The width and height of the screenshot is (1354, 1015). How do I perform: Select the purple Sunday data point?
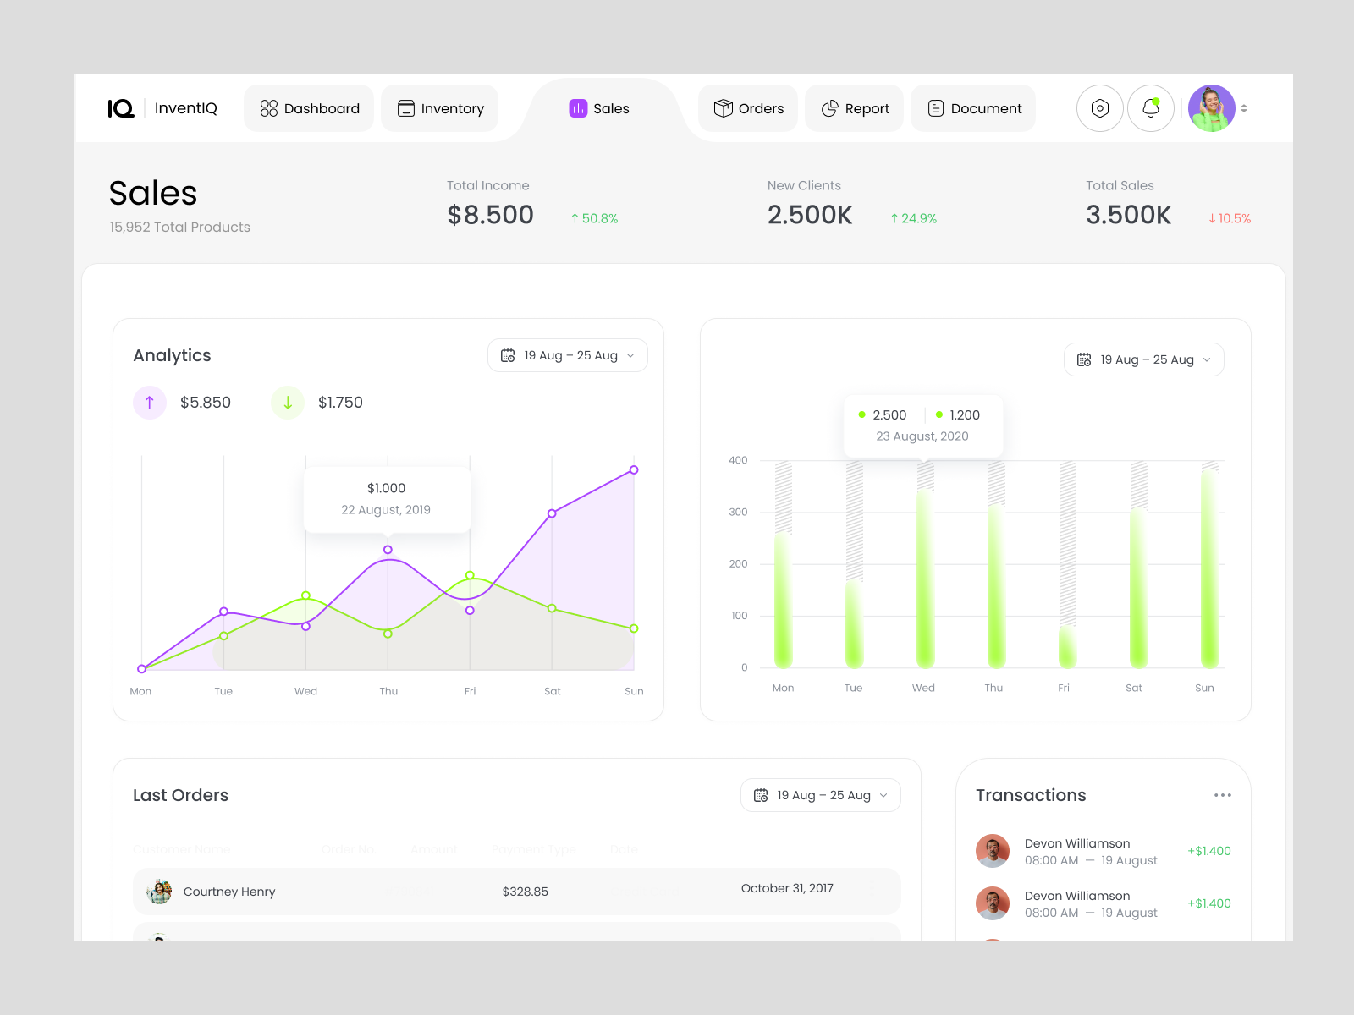click(x=634, y=470)
